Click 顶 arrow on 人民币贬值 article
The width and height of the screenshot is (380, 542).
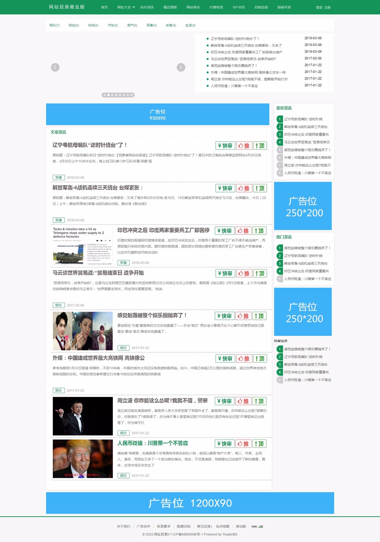[259, 443]
